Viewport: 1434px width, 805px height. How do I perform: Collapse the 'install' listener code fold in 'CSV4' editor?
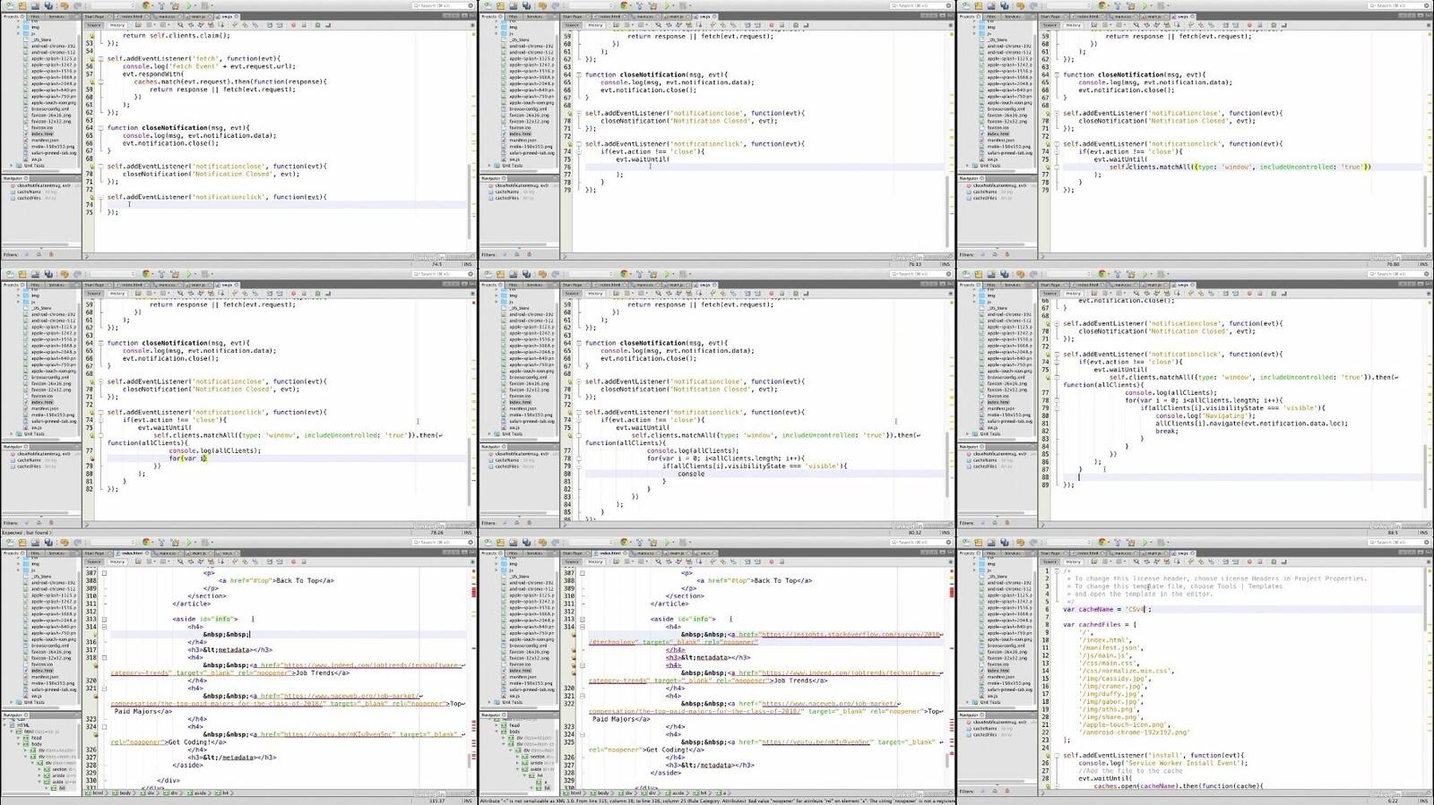click(x=1057, y=756)
